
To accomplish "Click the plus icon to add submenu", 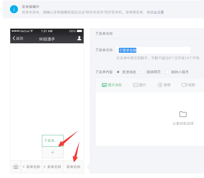I will click(x=52, y=152).
